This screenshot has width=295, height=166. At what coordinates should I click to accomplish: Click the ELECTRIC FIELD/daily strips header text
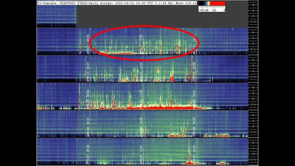[86, 3]
